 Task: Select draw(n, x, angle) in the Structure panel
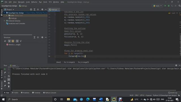click(13, 44)
